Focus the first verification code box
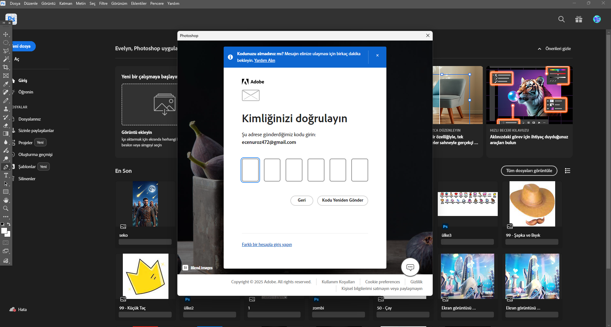This screenshot has height=327, width=611. tap(250, 170)
